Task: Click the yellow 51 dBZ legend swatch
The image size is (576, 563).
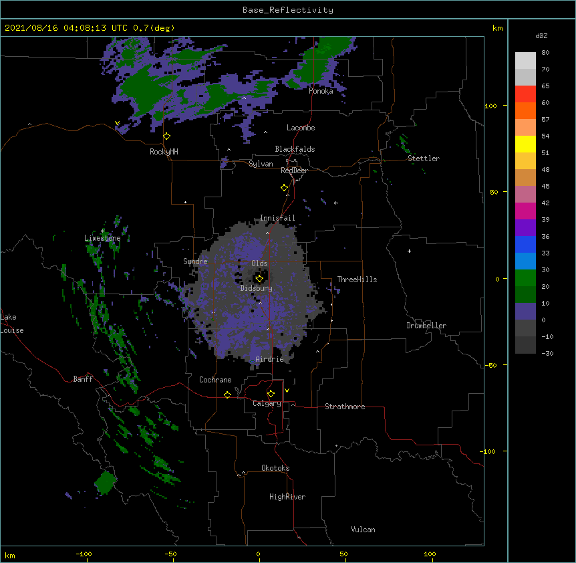Action: pyautogui.click(x=525, y=144)
